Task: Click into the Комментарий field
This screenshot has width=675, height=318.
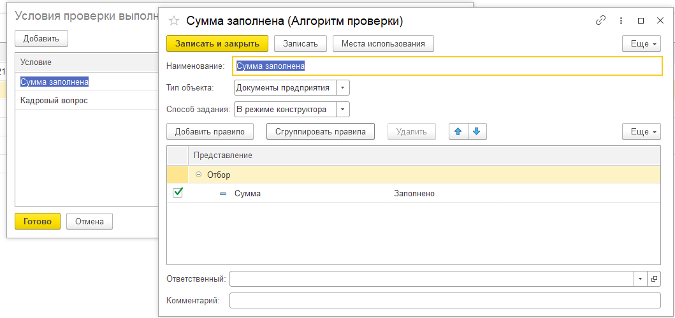Action: point(445,301)
